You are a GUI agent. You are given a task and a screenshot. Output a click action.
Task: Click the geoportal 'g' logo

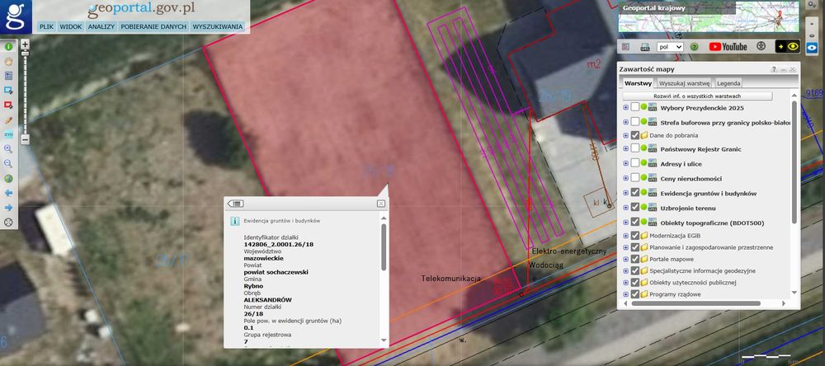[16, 16]
